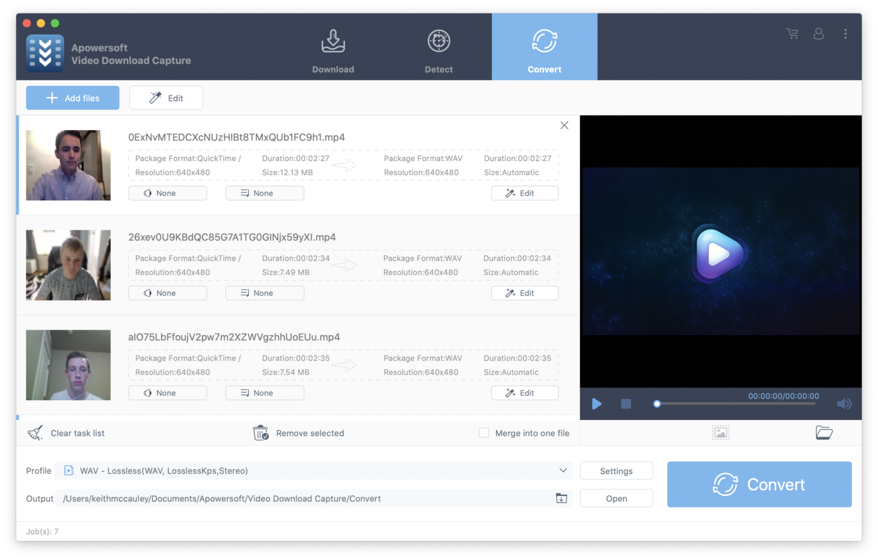The width and height of the screenshot is (878, 560).
Task: Open subtitle None dropdown for second video
Action: coord(265,293)
